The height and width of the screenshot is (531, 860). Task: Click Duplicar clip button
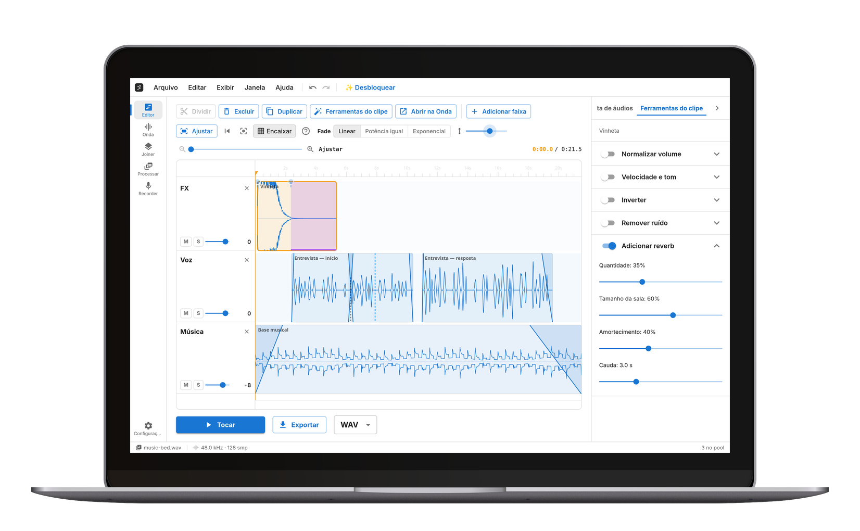click(284, 111)
